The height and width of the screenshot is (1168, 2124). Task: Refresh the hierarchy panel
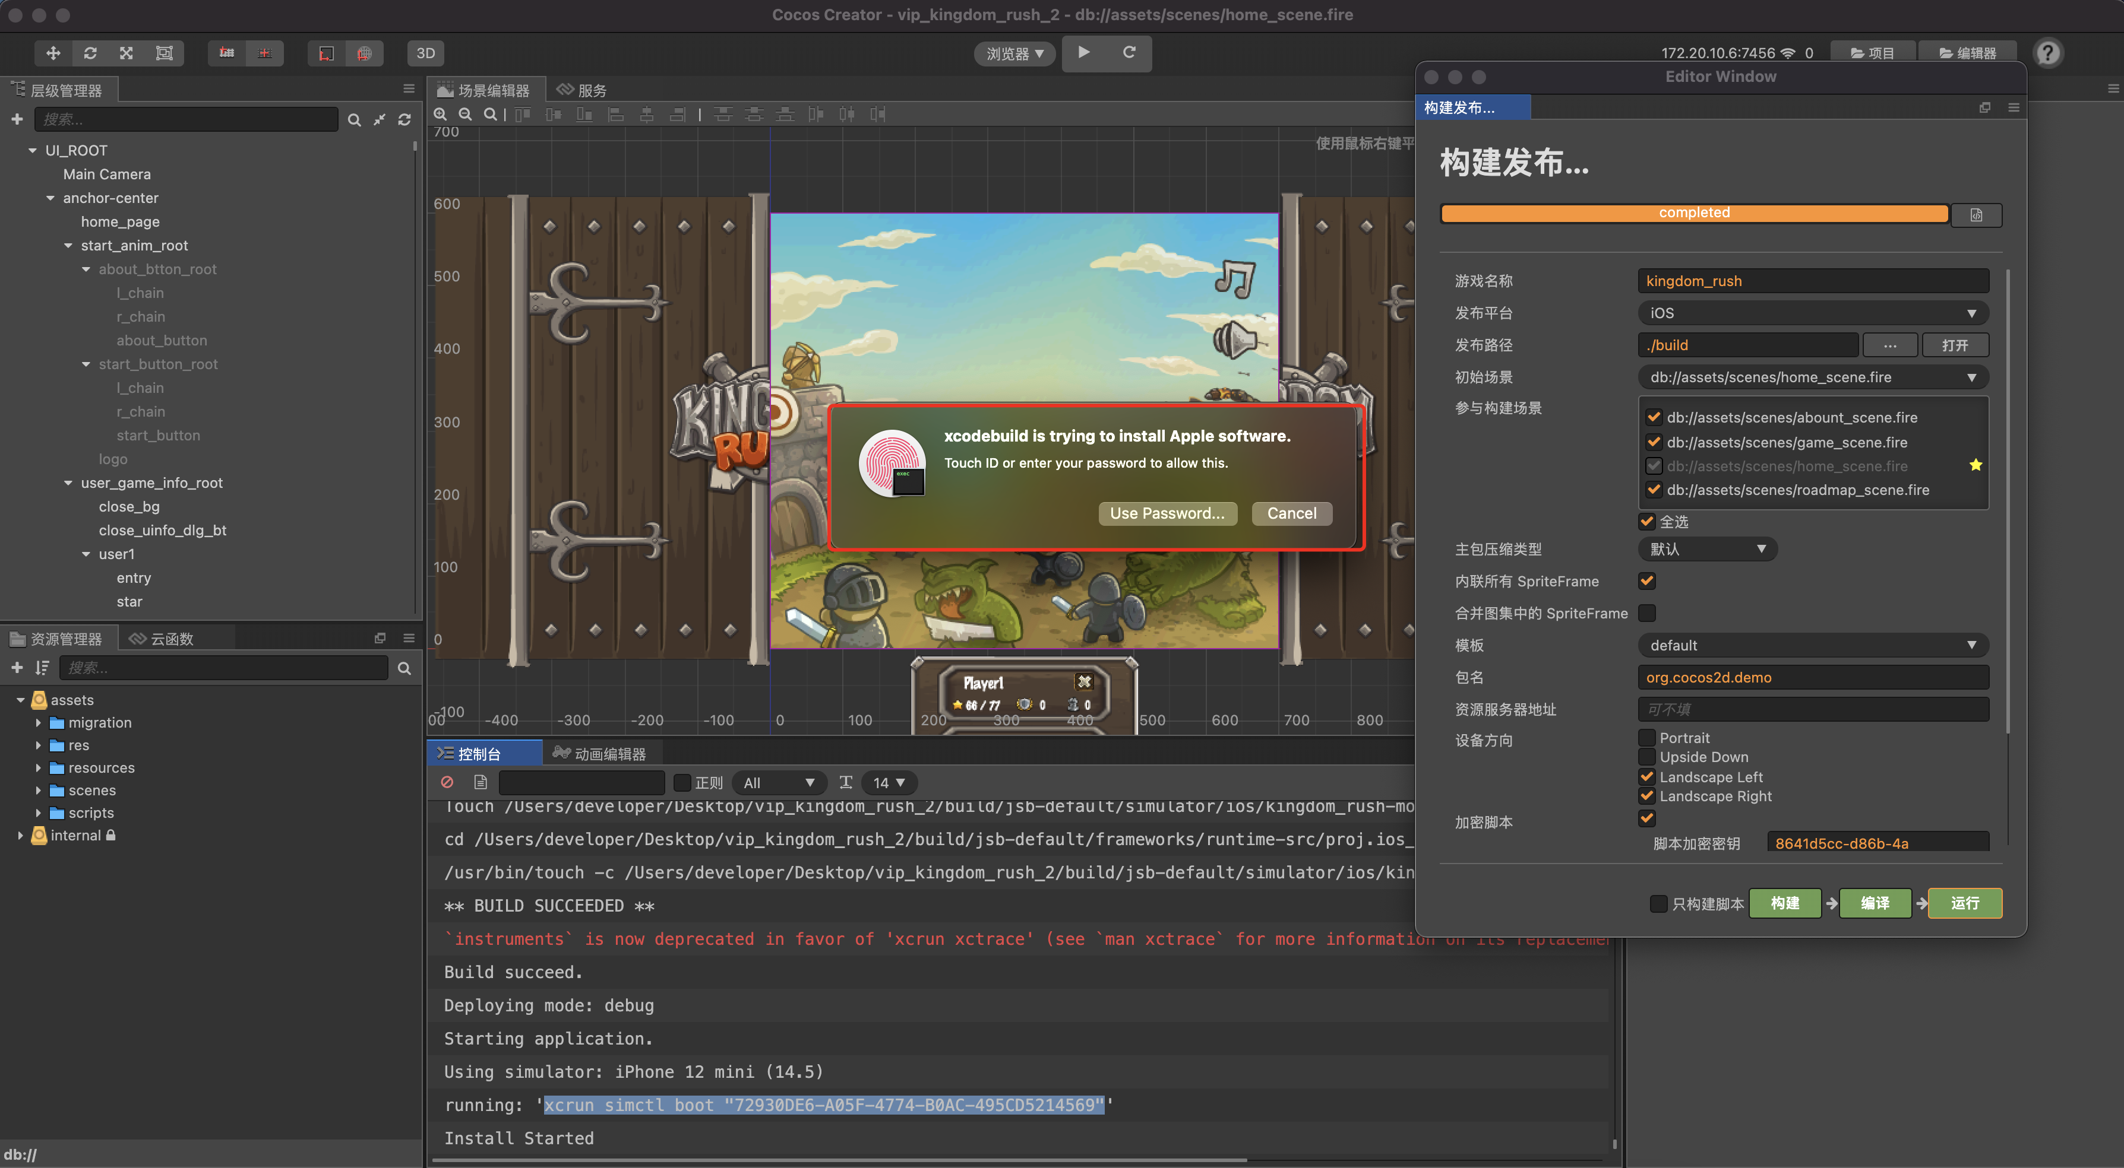[x=405, y=120]
